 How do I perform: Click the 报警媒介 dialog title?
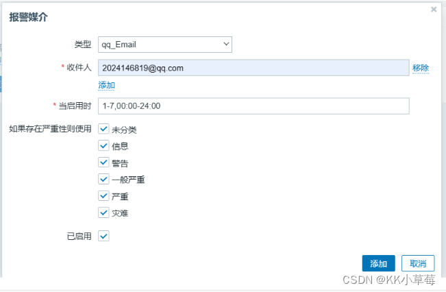click(28, 17)
